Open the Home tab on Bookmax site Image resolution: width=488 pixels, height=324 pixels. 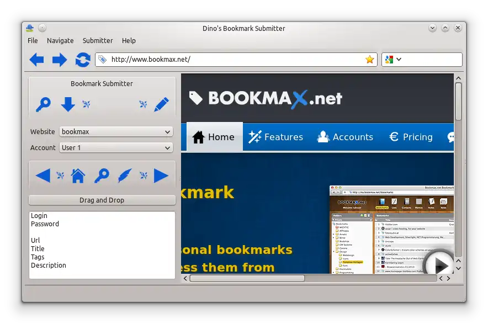[x=214, y=137]
